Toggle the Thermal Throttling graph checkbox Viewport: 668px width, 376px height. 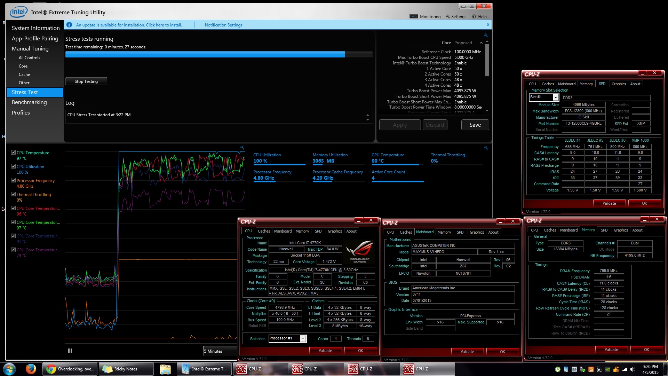point(13,194)
